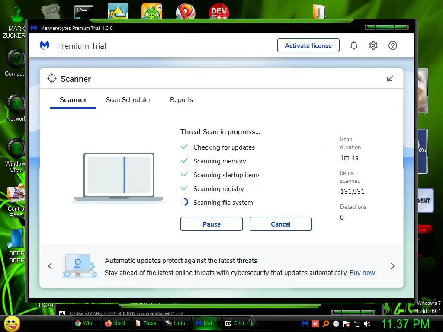Show previous tip in banner

click(50, 266)
